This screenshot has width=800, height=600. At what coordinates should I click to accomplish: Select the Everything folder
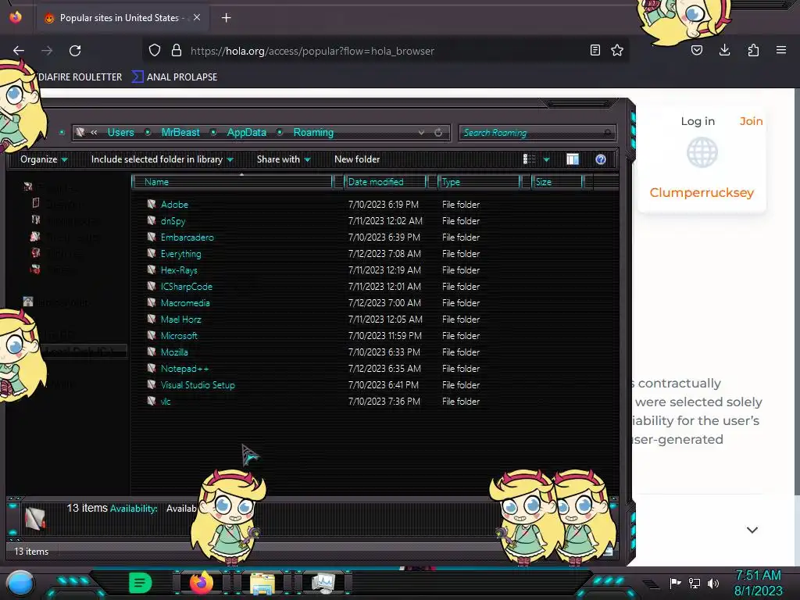point(180,254)
